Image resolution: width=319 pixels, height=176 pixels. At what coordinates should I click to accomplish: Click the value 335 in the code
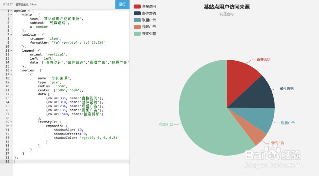(x=63, y=98)
